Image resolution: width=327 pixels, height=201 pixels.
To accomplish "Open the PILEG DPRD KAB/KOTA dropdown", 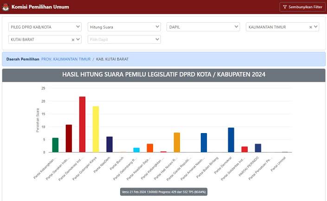I will click(45, 27).
